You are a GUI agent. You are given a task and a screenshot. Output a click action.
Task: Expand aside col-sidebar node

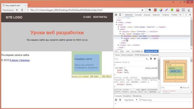(x=122, y=38)
